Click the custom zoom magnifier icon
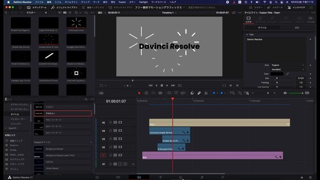 click(246, 93)
